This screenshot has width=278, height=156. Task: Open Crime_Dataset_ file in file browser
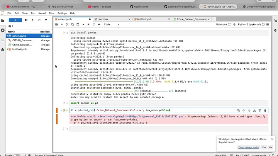coord(29,45)
